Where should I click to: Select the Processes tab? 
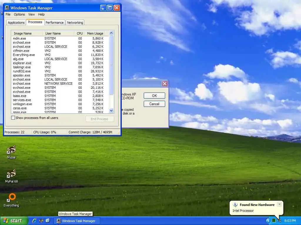pos(35,22)
